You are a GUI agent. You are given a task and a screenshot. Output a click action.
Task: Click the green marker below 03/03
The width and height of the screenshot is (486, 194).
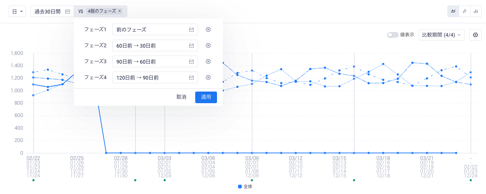point(165,180)
